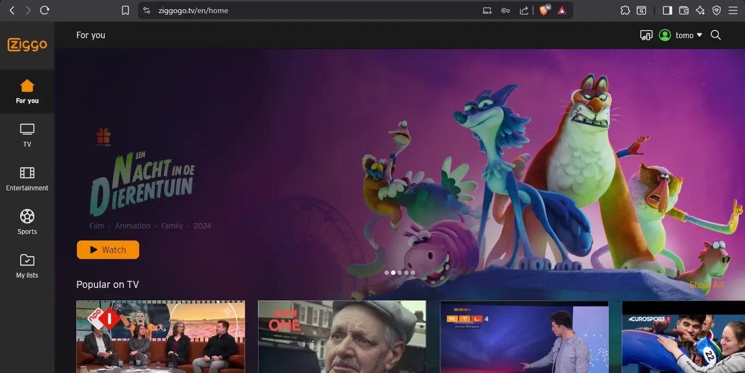Go to the Entertainment section
Viewport: 745px width, 373px height.
[27, 179]
